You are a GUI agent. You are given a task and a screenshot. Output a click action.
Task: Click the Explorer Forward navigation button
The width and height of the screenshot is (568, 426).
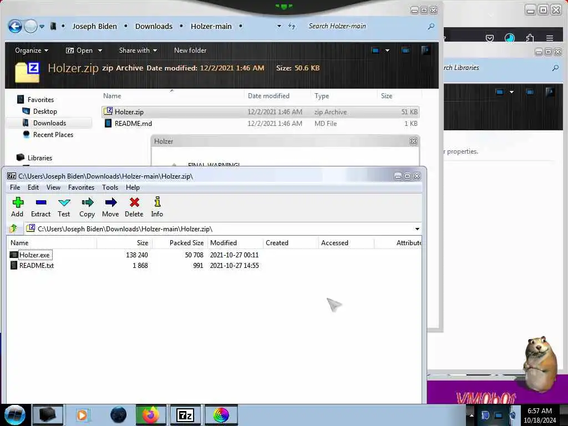click(x=31, y=26)
